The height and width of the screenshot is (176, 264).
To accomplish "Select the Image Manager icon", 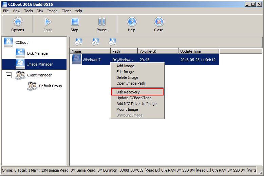I will pos(20,64).
